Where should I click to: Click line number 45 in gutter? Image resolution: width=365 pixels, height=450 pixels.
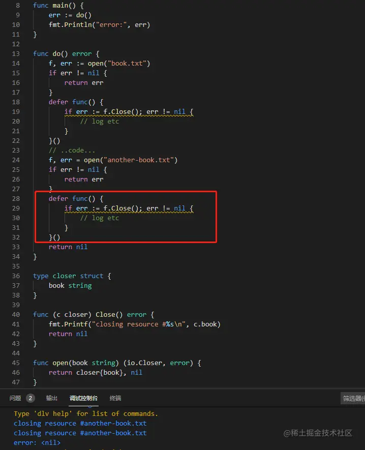[x=16, y=363]
